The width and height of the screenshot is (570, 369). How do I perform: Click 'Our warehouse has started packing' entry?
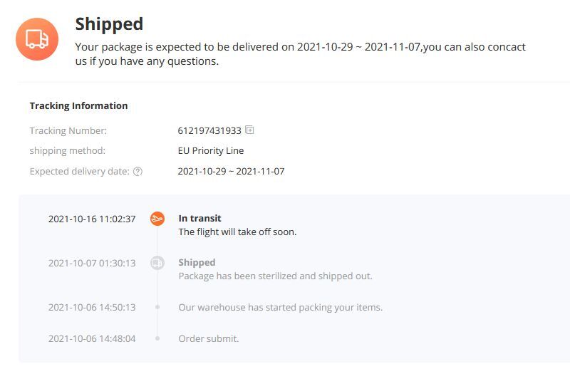[280, 307]
